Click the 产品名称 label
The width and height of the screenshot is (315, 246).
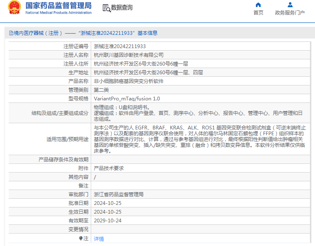click(x=78, y=81)
